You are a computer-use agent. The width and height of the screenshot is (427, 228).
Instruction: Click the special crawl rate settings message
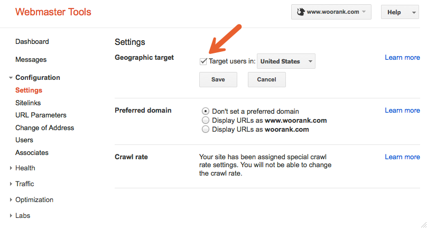click(265, 165)
